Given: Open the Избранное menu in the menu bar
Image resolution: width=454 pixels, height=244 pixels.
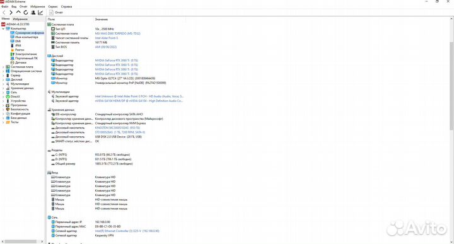Looking at the screenshot, I should [38, 6].
